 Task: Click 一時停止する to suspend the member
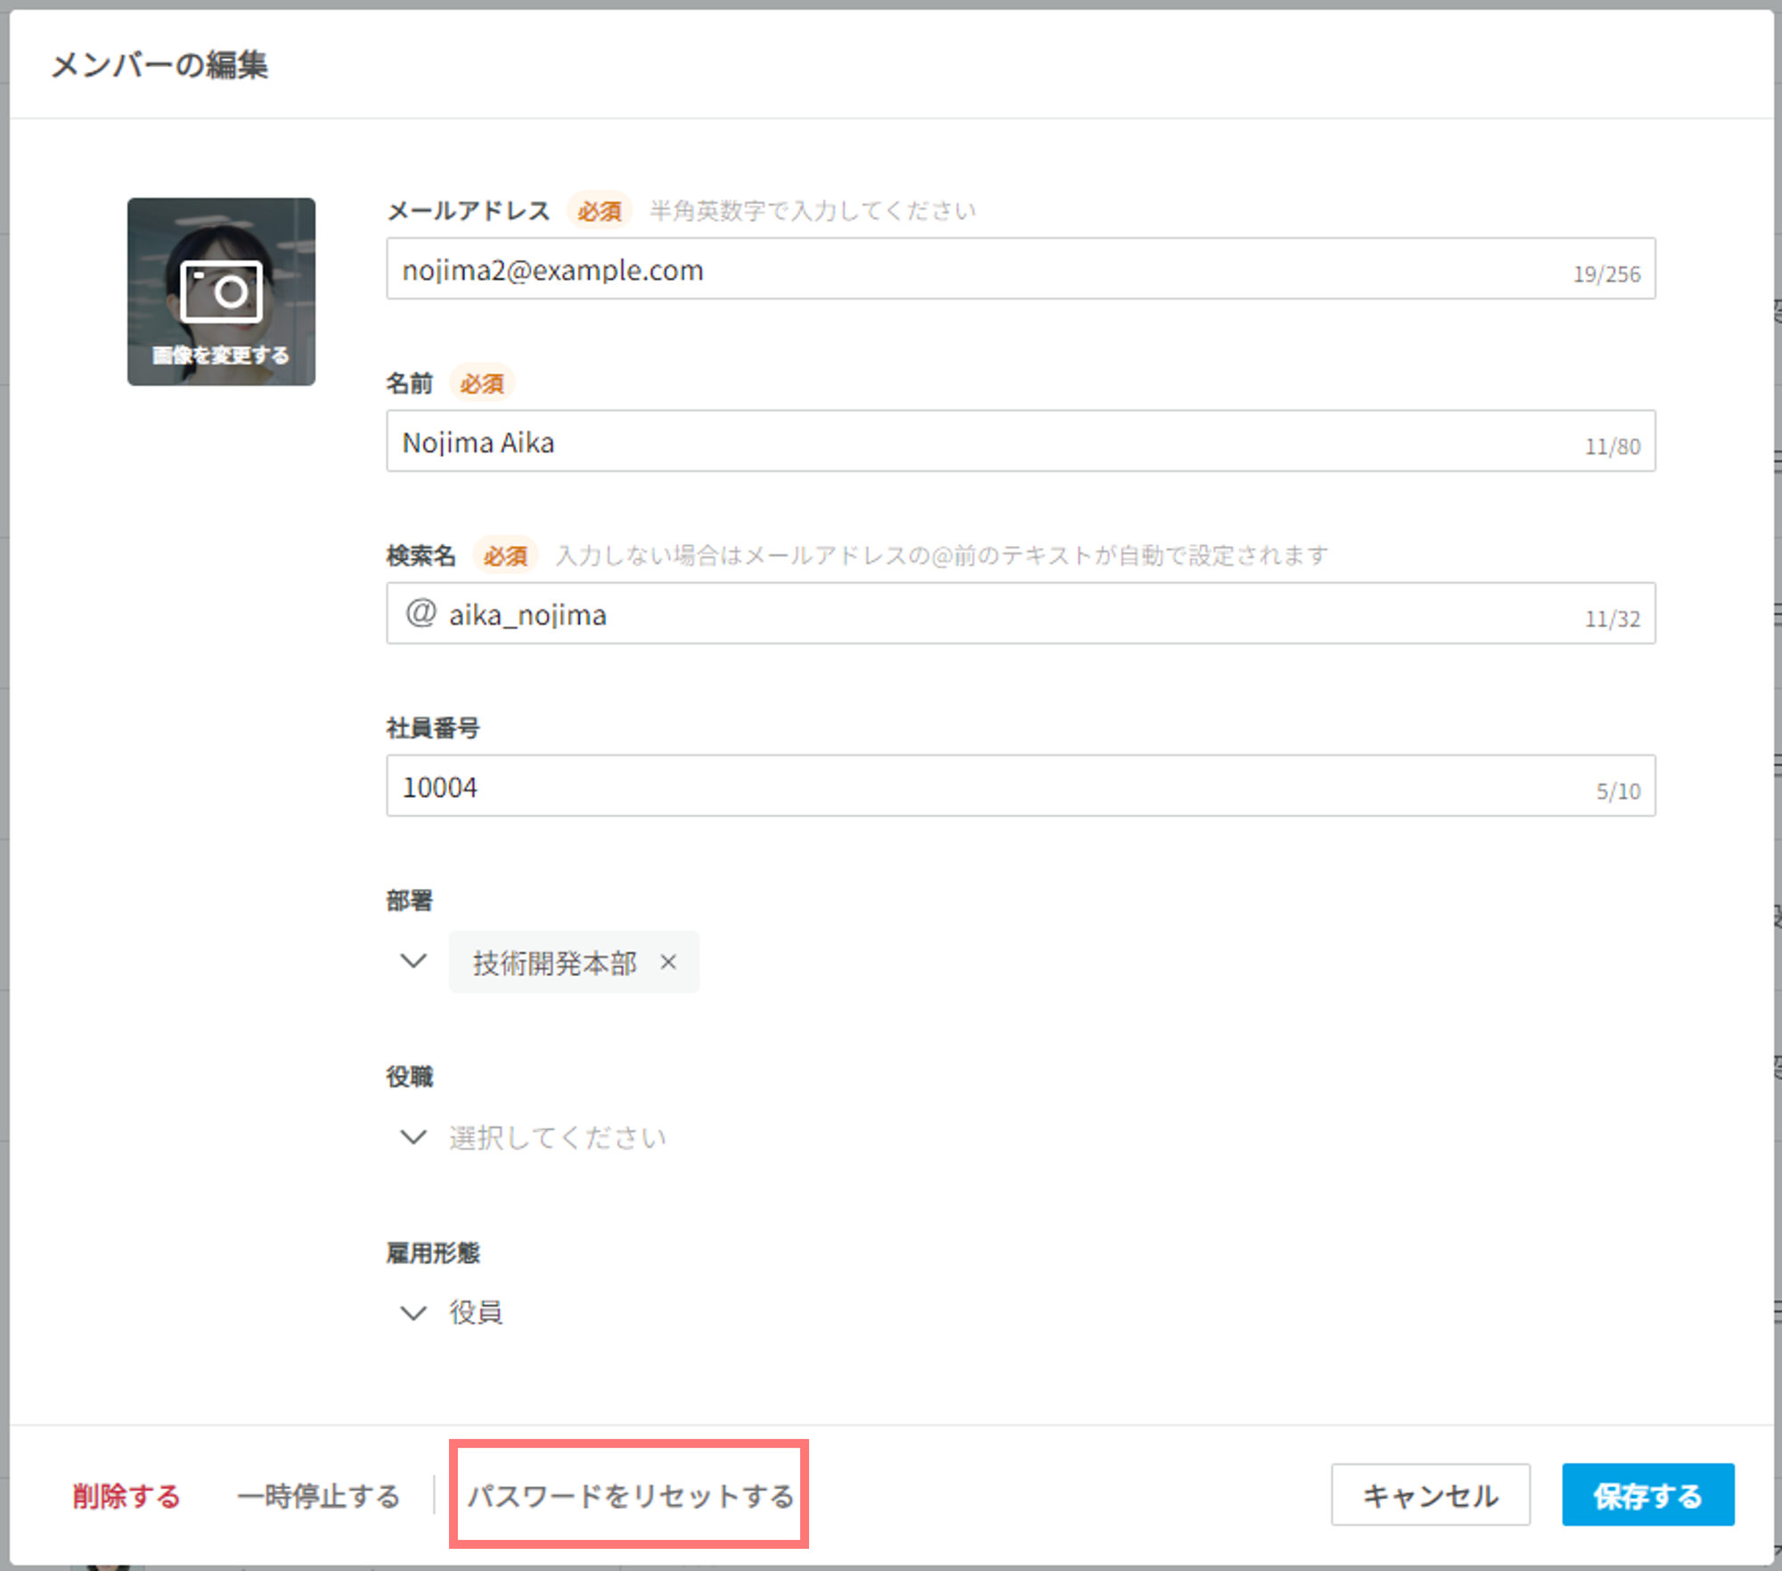(319, 1496)
